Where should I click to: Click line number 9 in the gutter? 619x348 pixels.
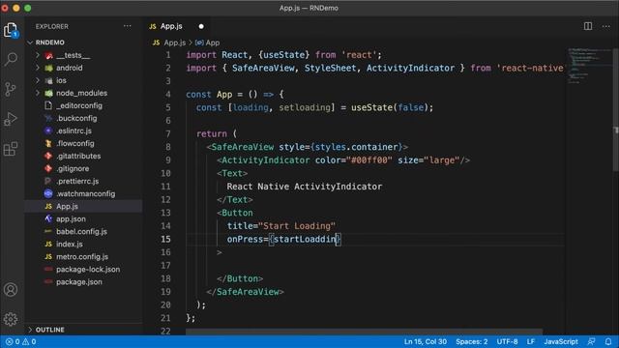[167, 160]
